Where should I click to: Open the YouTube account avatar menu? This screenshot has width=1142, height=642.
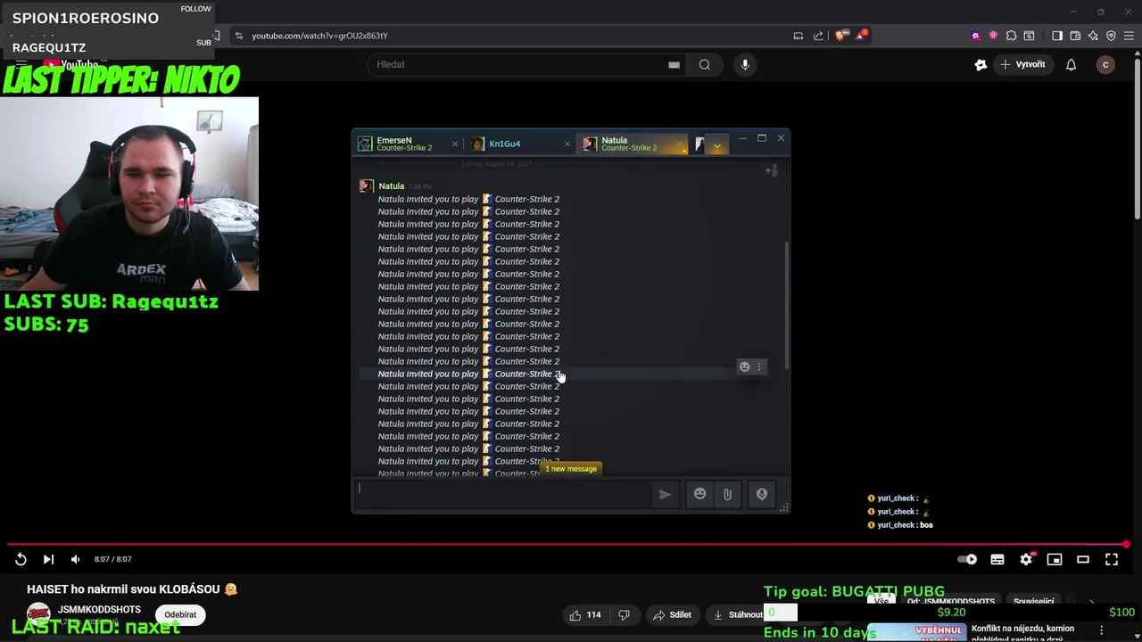coord(1105,64)
